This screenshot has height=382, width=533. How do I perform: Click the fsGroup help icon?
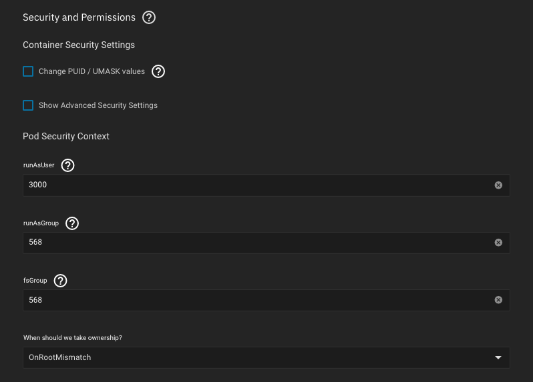(60, 281)
